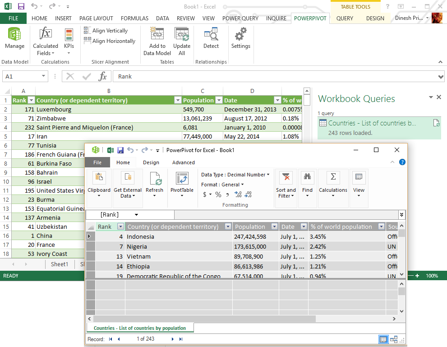Open Rank column filter in PowerPivot grid

click(121, 227)
